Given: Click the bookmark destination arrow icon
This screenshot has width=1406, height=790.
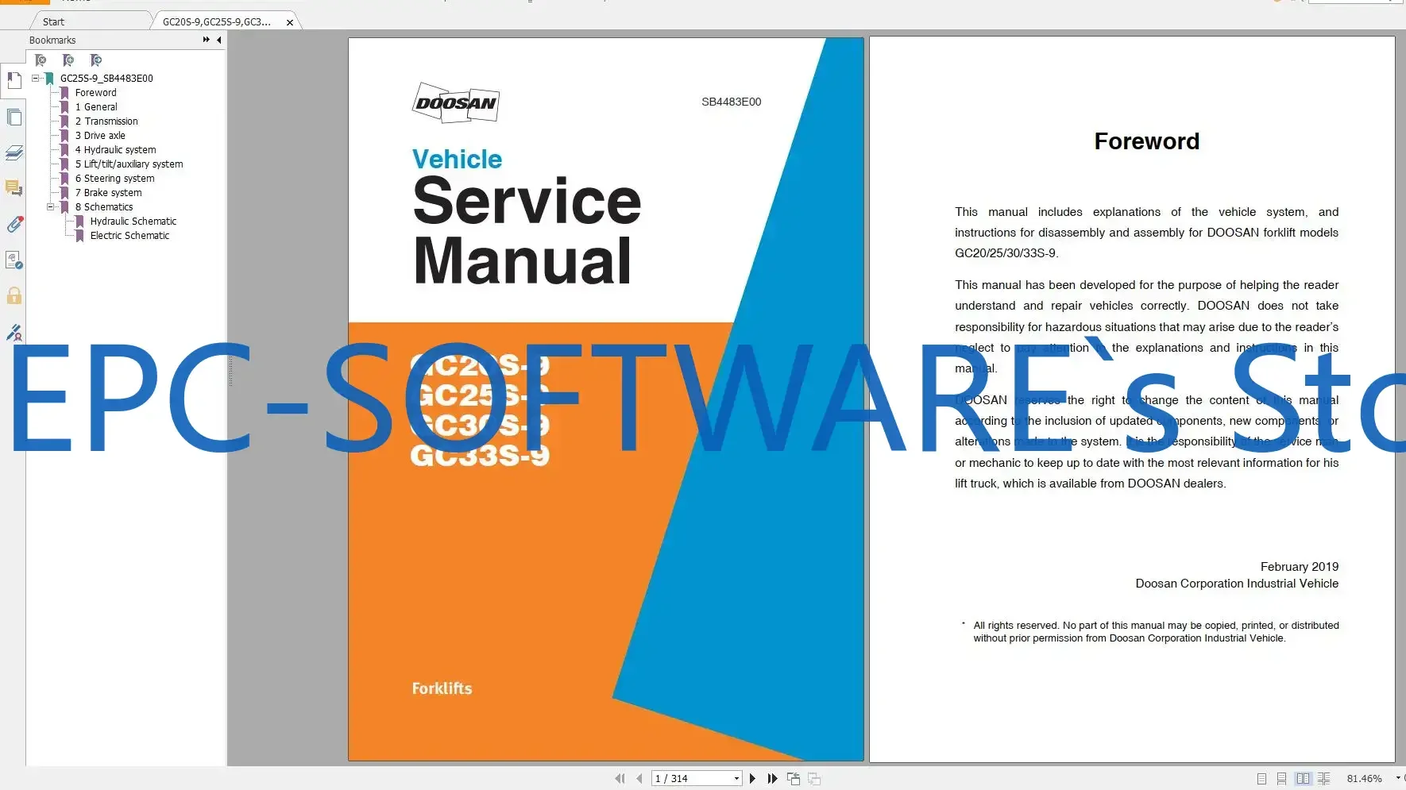Looking at the screenshot, I should coord(96,60).
